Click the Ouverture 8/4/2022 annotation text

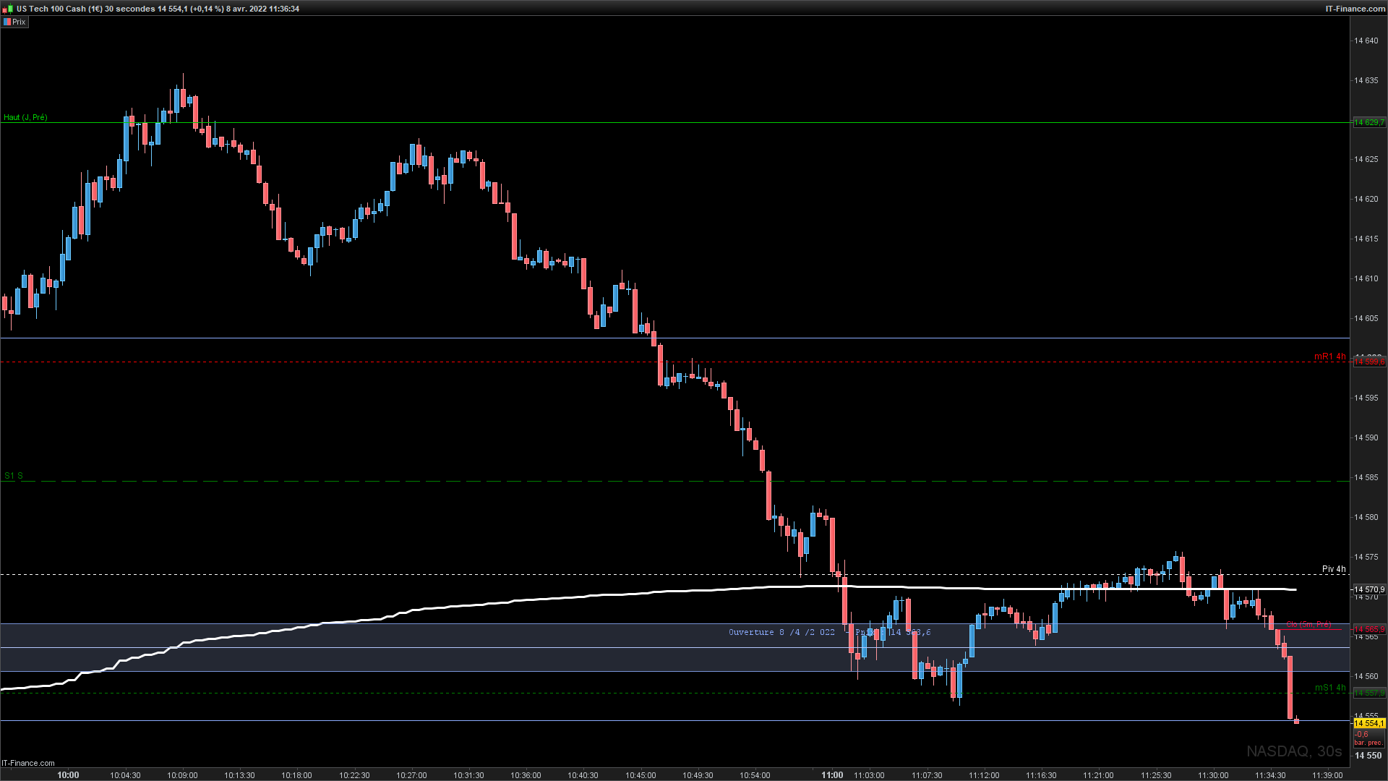pos(781,632)
